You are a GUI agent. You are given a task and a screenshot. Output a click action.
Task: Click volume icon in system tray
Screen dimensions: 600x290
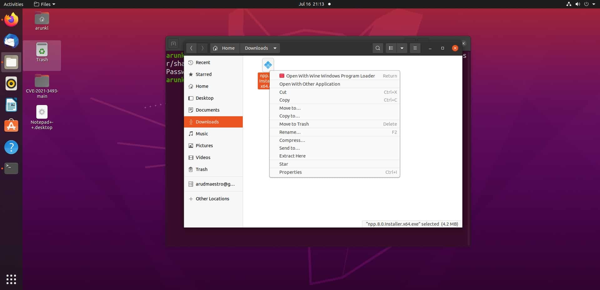click(577, 4)
